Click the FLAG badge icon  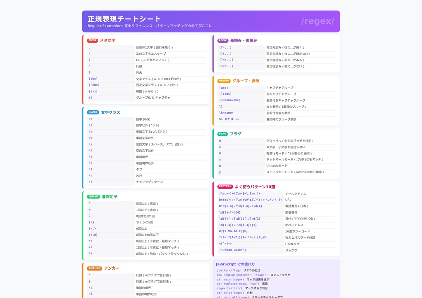pos(223,133)
